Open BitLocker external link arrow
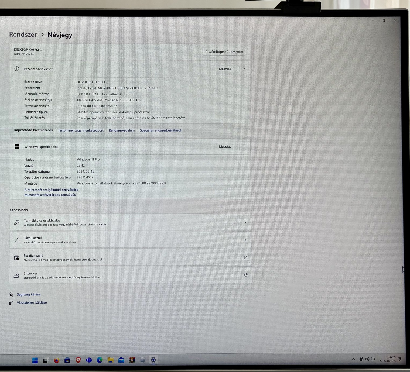 pyautogui.click(x=246, y=275)
